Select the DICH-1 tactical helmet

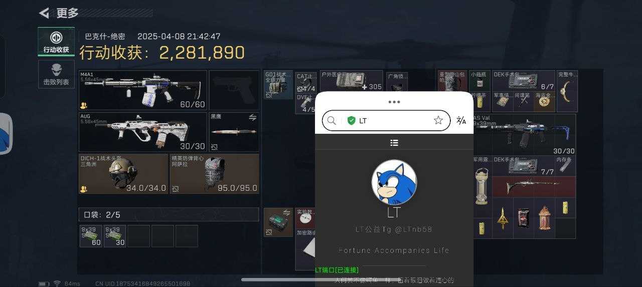[x=123, y=174]
